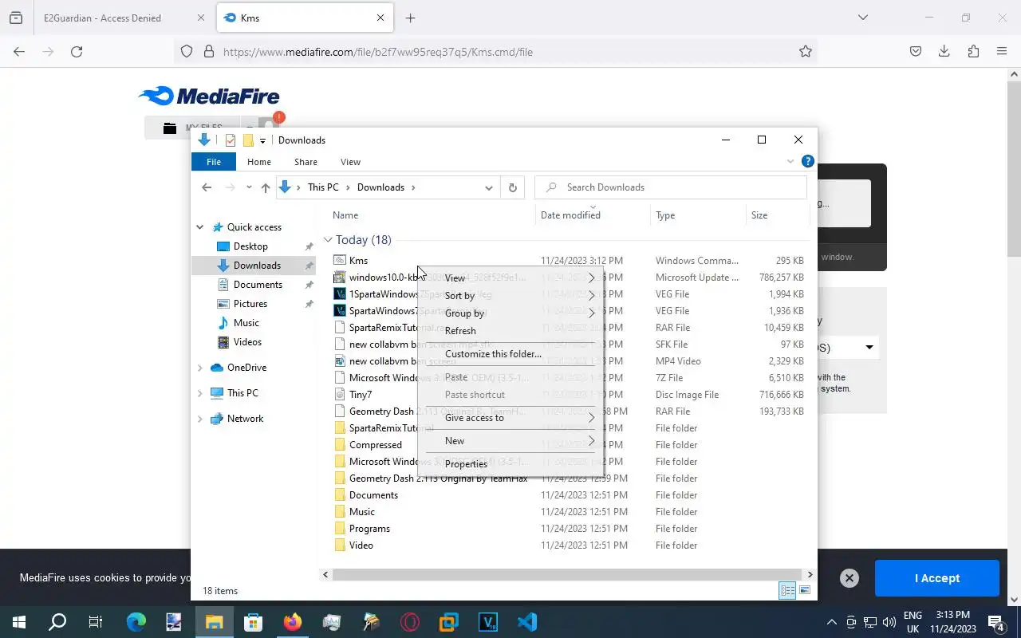
Task: Open the View submenu in context menu
Action: (510, 278)
